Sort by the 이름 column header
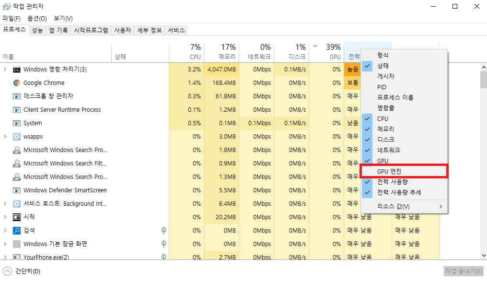 coord(56,52)
